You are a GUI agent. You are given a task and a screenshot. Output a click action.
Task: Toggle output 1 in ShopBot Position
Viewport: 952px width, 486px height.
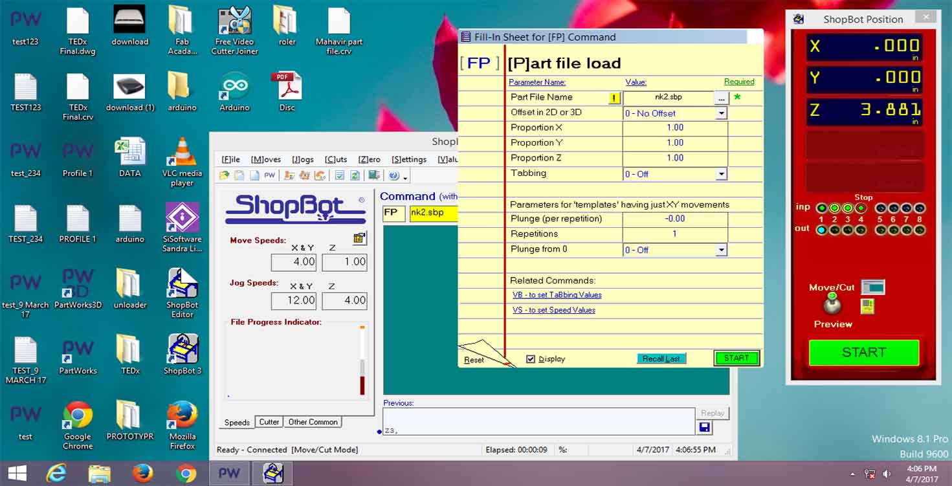pos(822,230)
